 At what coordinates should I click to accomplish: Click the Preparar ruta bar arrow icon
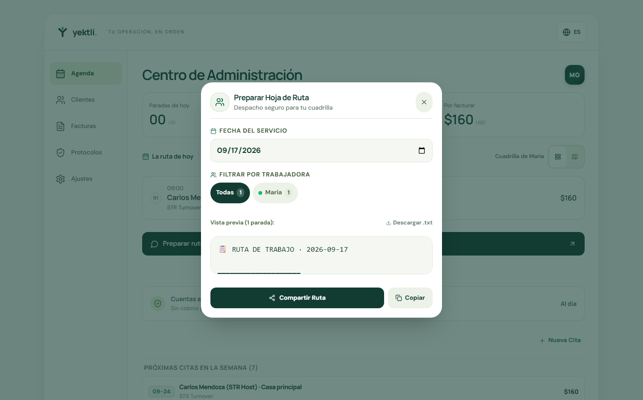pos(572,244)
